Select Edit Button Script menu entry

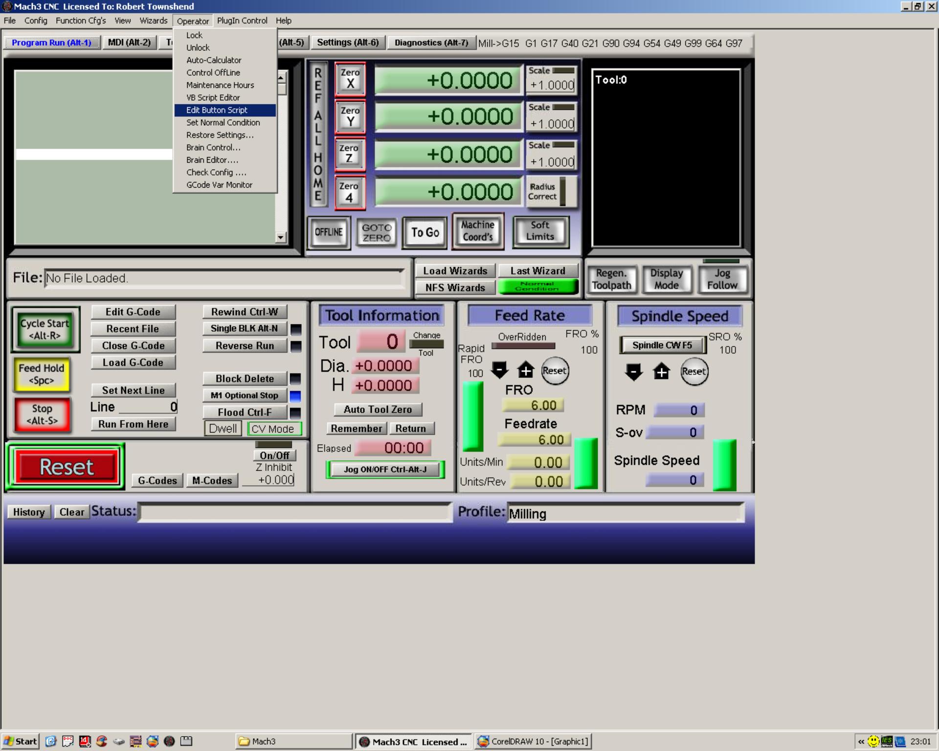pyautogui.click(x=217, y=110)
